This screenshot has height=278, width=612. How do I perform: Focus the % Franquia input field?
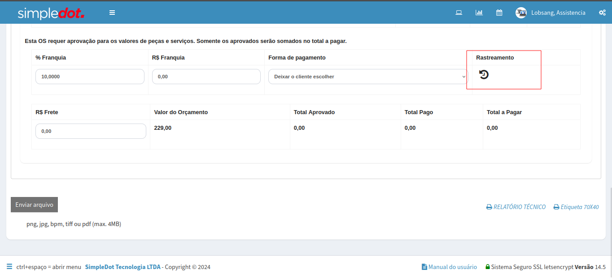click(x=90, y=77)
